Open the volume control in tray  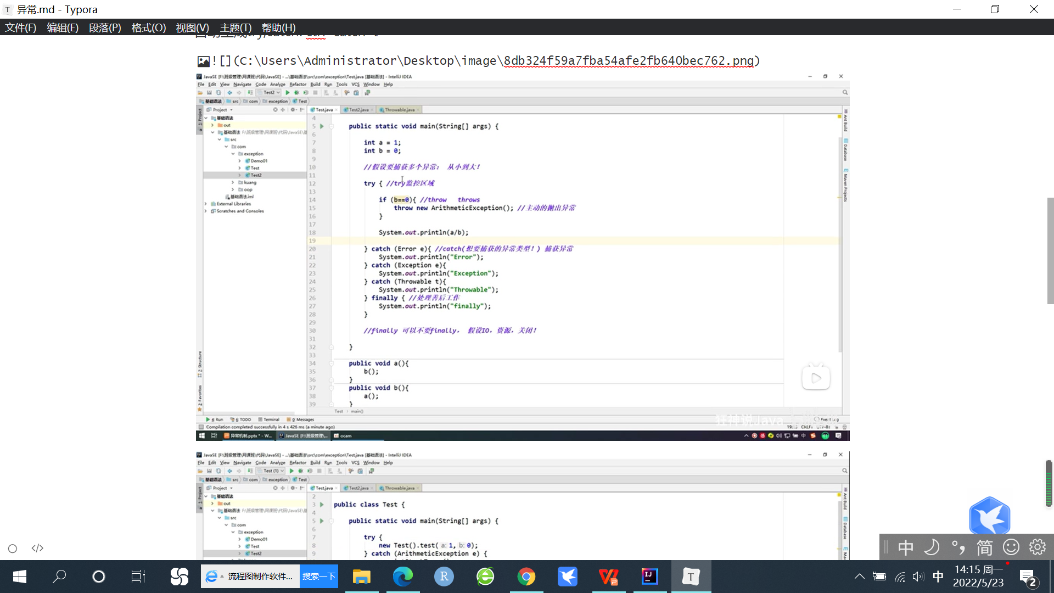coord(918,577)
